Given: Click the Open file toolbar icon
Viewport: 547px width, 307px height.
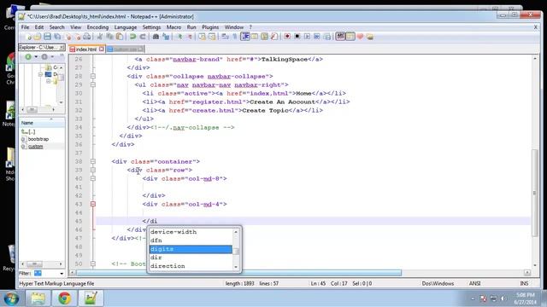Looking at the screenshot, I should pyautogui.click(x=38, y=37).
